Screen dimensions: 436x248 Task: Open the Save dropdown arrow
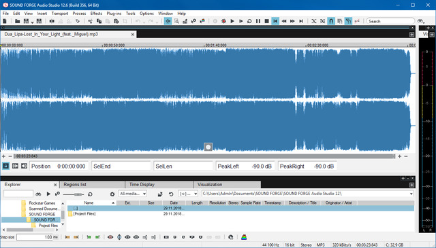pyautogui.click(x=32, y=22)
